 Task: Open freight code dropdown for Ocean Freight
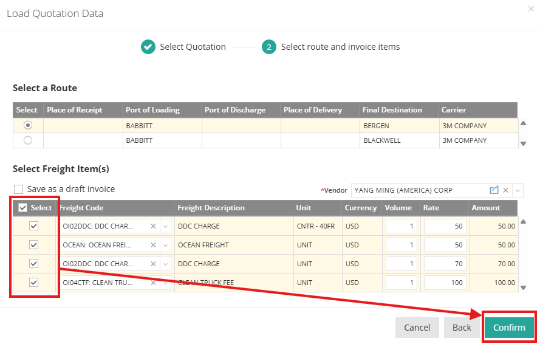(x=165, y=245)
